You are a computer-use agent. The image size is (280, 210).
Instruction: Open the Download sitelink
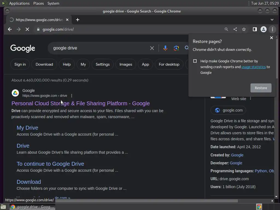[x=29, y=182]
